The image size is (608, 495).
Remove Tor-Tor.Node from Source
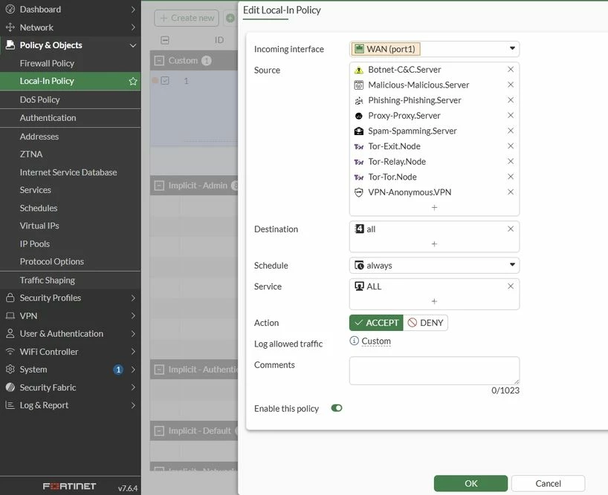coord(511,177)
